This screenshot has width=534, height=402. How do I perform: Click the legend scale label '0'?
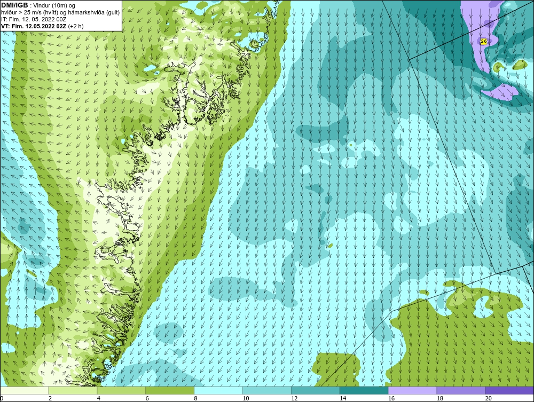pos(2,398)
